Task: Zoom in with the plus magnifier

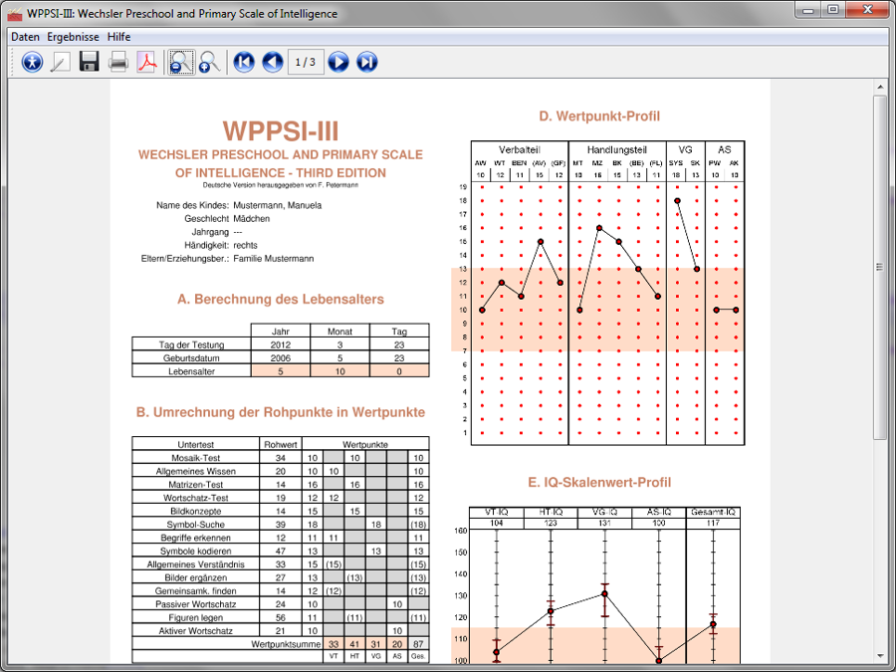Action: click(209, 63)
